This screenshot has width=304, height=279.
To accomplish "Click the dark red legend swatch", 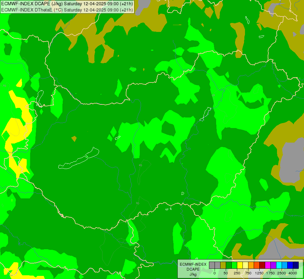I will point(262,265).
